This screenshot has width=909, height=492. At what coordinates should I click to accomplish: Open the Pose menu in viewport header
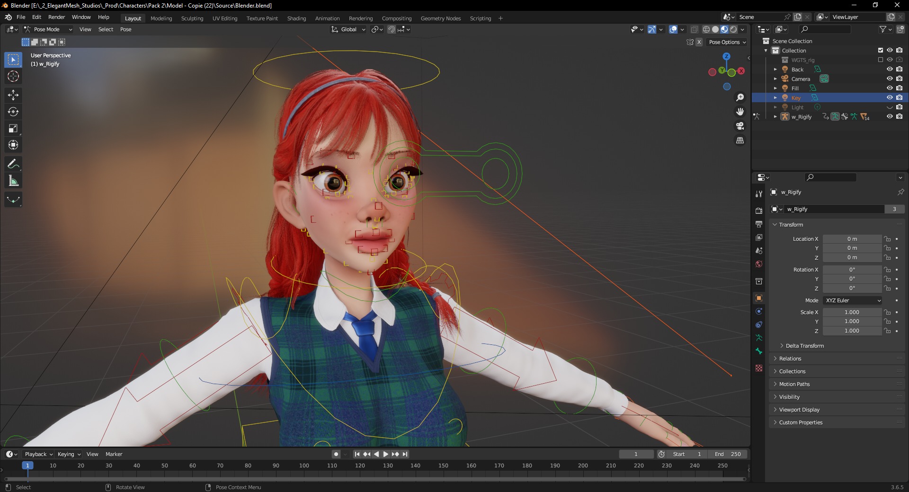click(126, 29)
